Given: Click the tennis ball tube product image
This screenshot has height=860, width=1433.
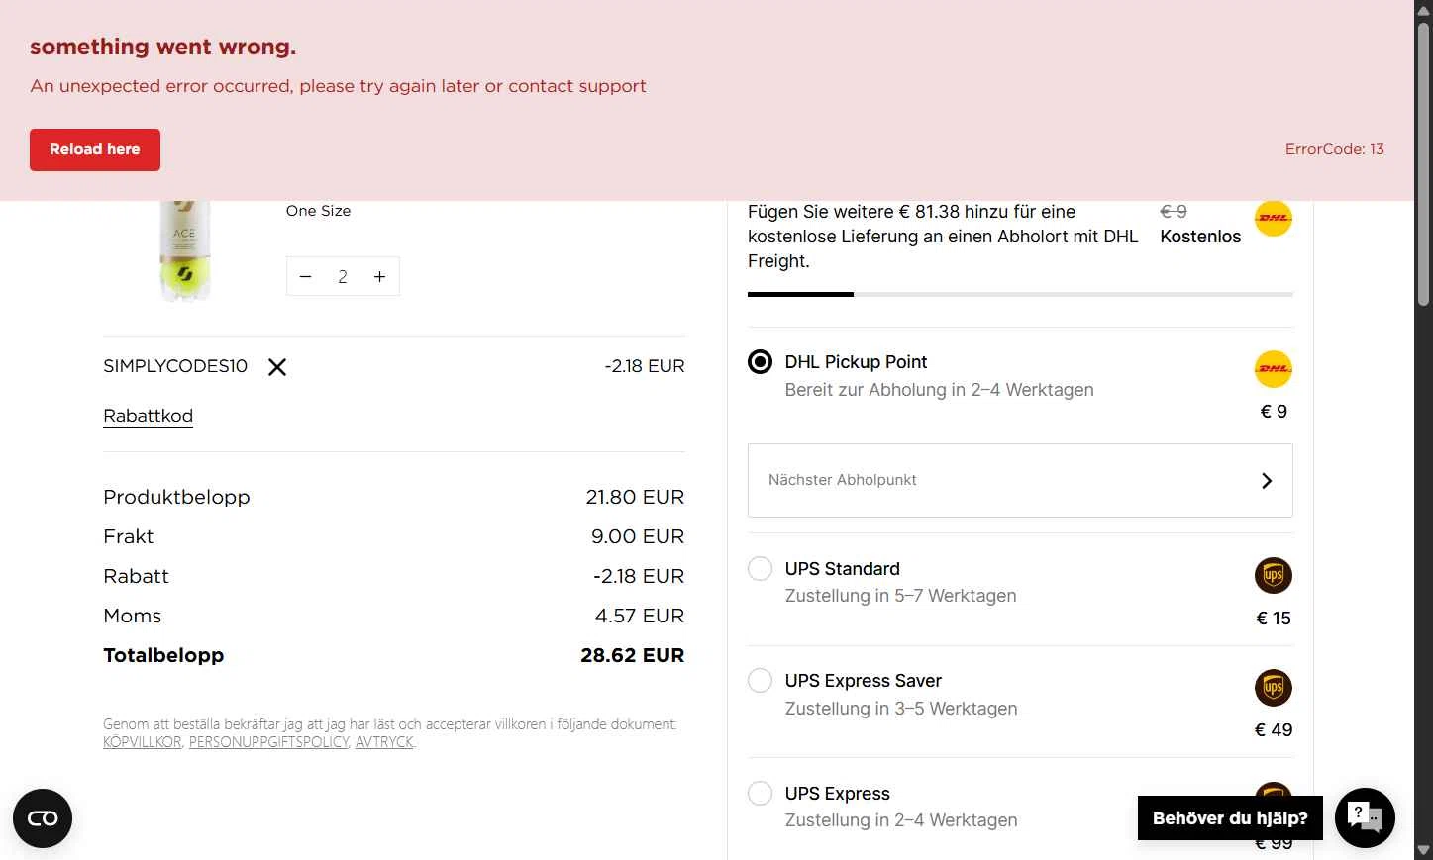Looking at the screenshot, I should tap(185, 251).
